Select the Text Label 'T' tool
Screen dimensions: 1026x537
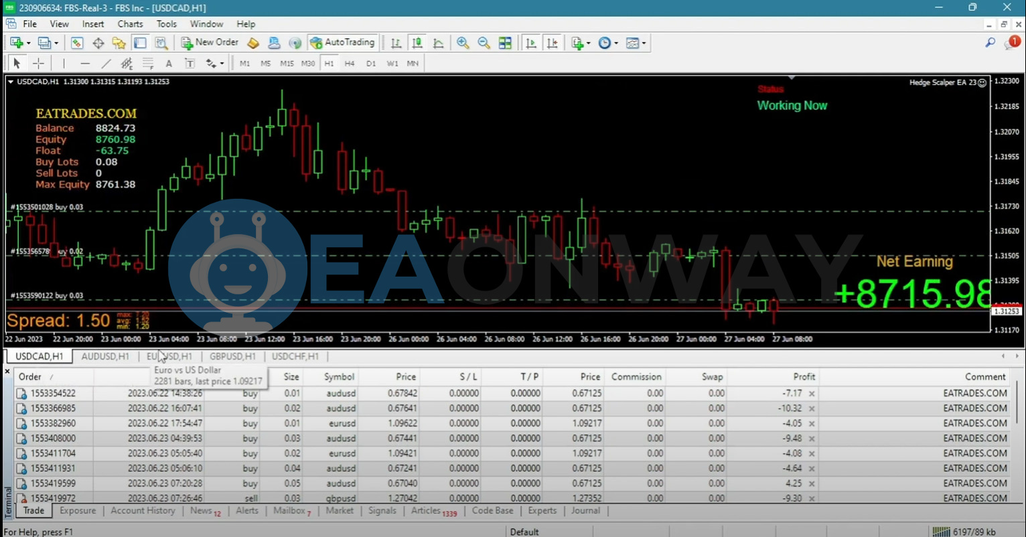190,64
